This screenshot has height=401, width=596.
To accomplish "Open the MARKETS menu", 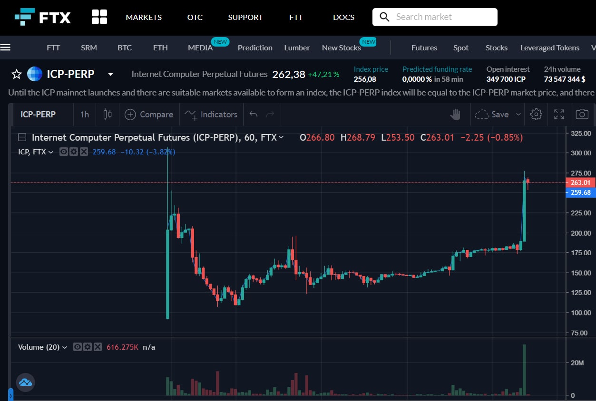I will pos(144,17).
